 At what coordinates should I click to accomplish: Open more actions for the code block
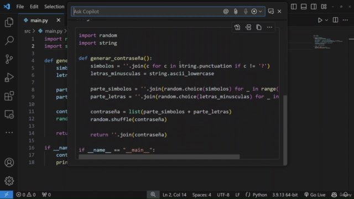pyautogui.click(x=269, y=27)
